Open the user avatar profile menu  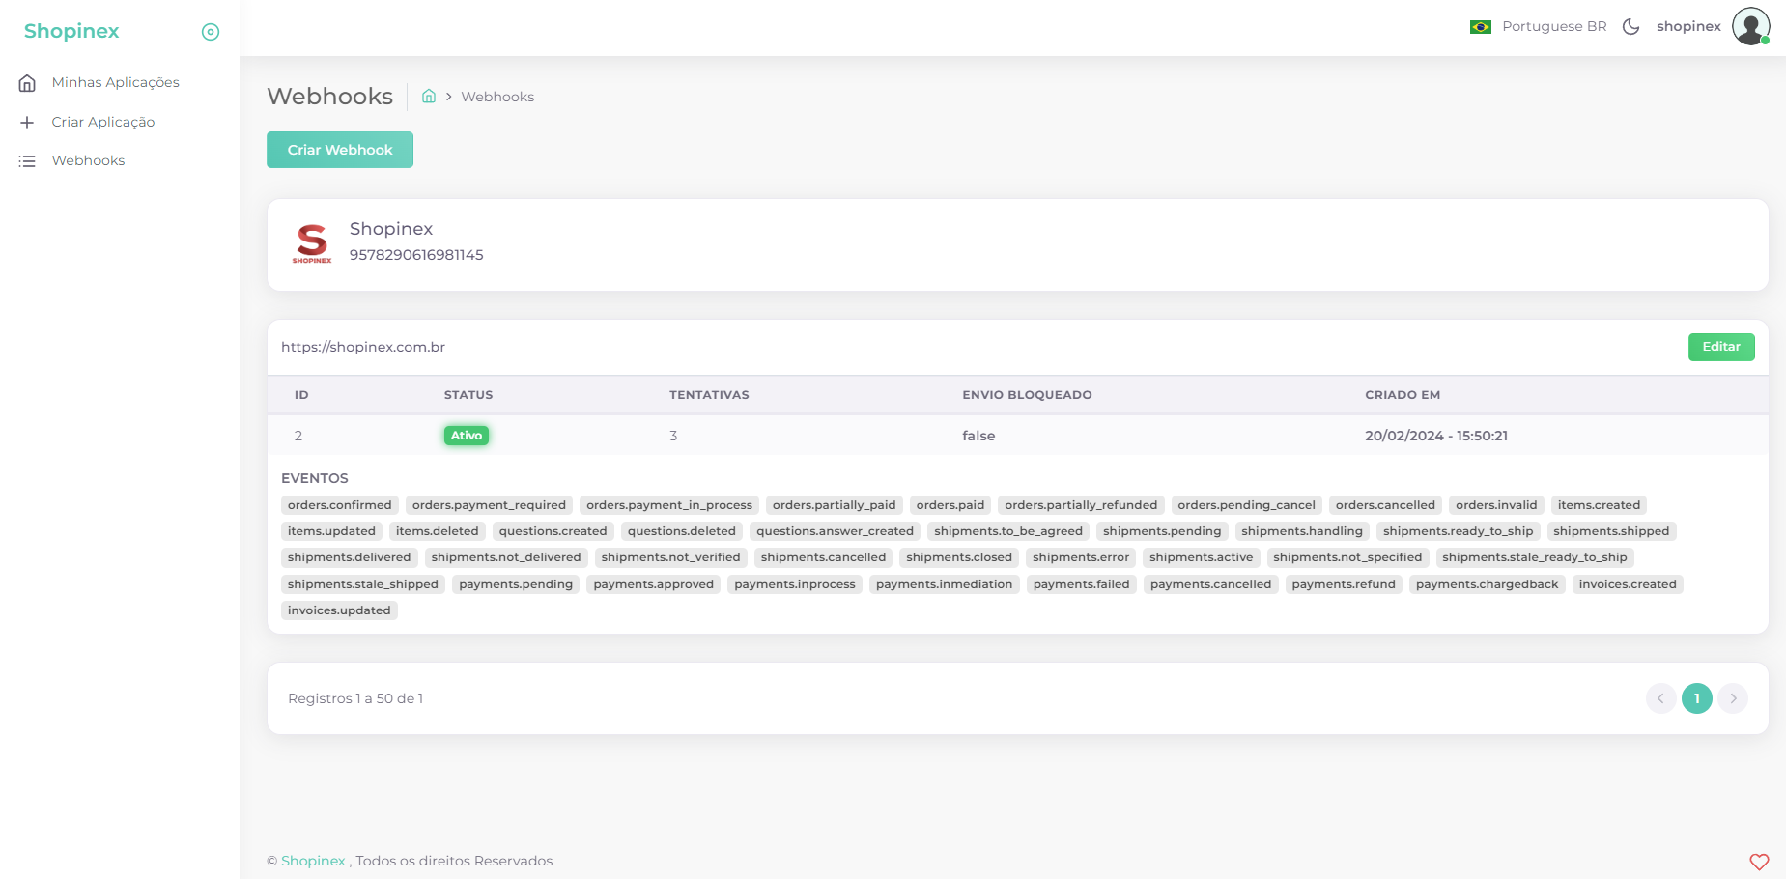click(1750, 27)
